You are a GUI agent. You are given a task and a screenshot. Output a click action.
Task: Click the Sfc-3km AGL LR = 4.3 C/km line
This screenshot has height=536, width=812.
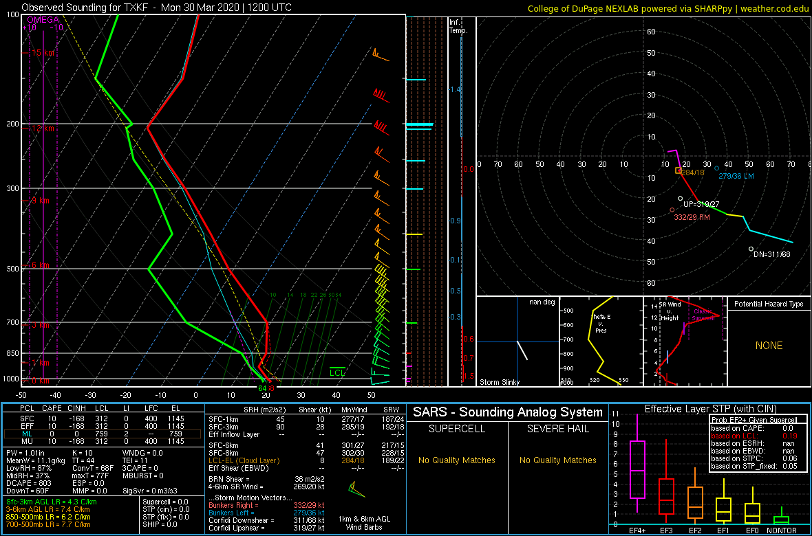[52, 502]
